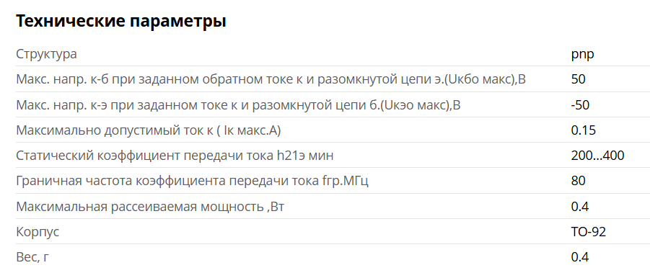Click the '-50' voltage value
The height and width of the screenshot is (273, 650).
580,104
